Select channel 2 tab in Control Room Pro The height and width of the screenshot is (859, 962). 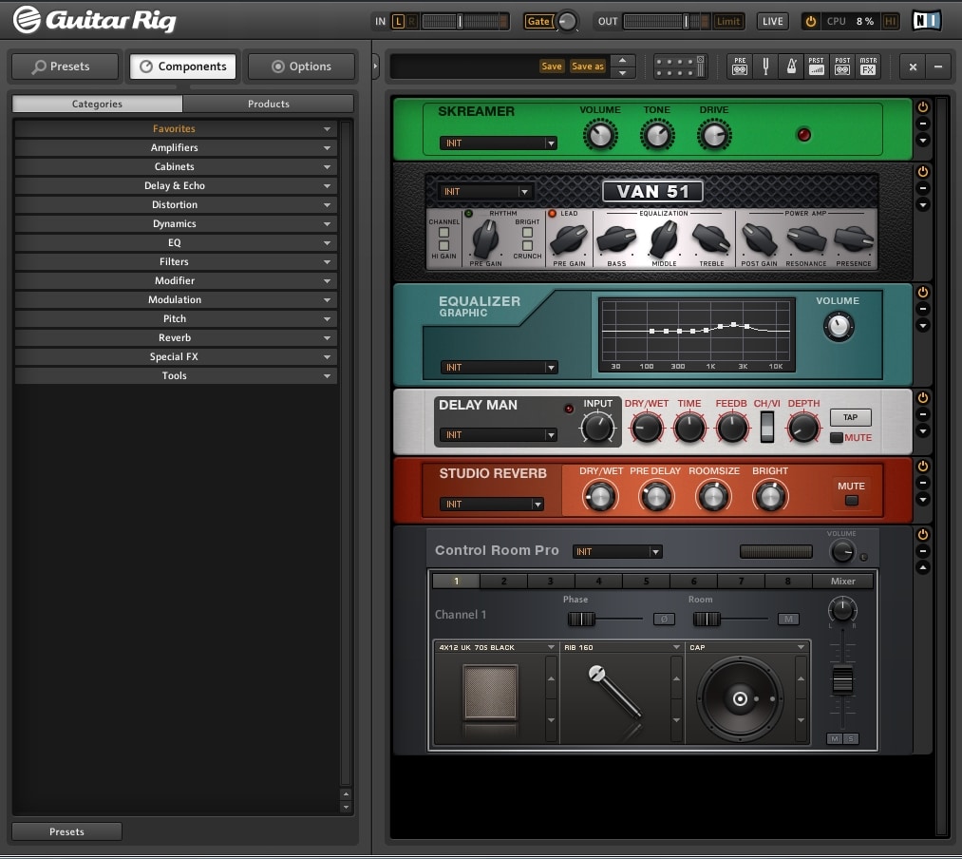(x=503, y=581)
